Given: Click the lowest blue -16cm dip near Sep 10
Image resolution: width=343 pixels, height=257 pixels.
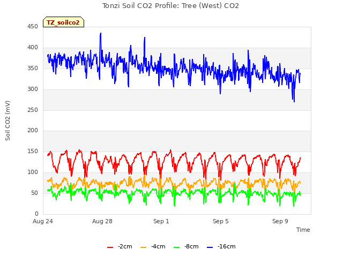Looking at the screenshot, I should [294, 101].
